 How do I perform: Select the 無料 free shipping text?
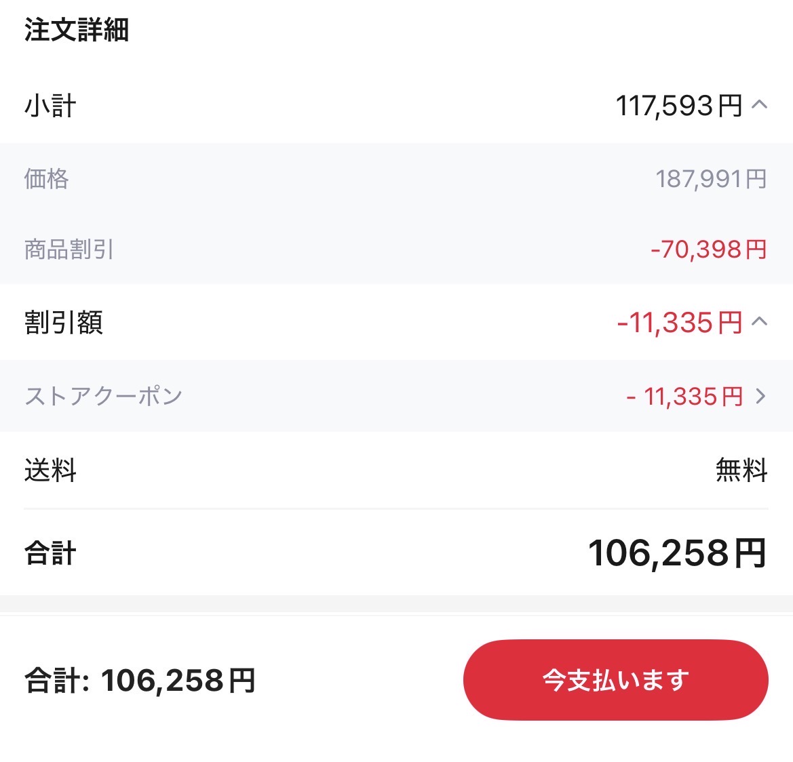(x=740, y=471)
